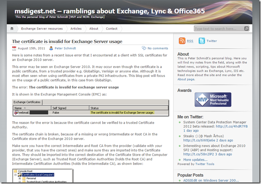This screenshot has width=261, height=184.
Task: Click the Self Signed column header
Action: tap(70, 108)
